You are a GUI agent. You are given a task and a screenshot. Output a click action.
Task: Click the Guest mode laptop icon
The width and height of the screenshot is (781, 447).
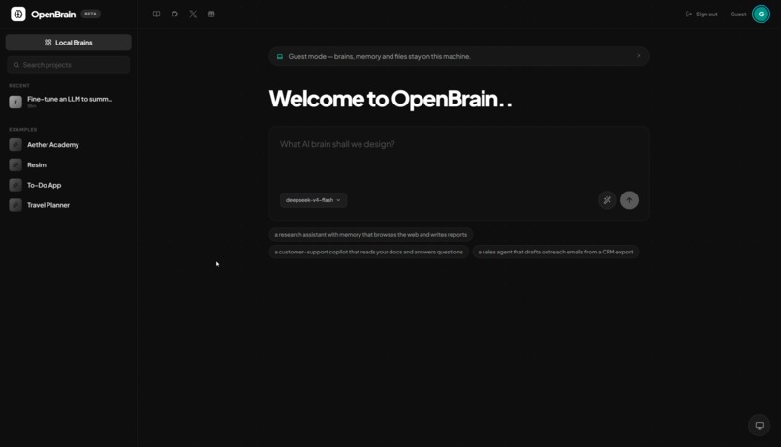click(280, 57)
